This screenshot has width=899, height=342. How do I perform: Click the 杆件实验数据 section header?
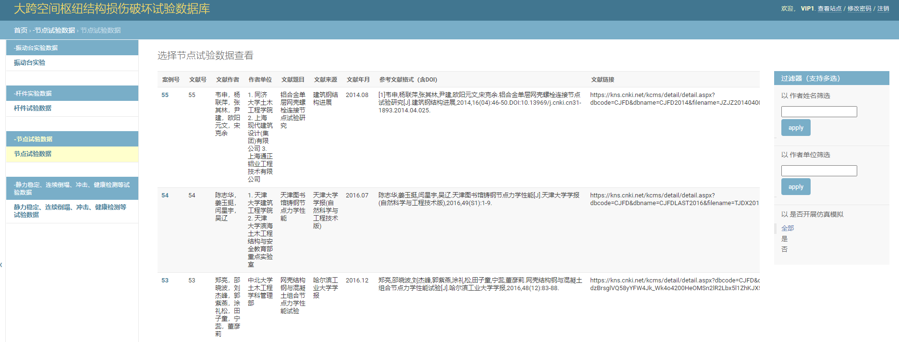33,94
